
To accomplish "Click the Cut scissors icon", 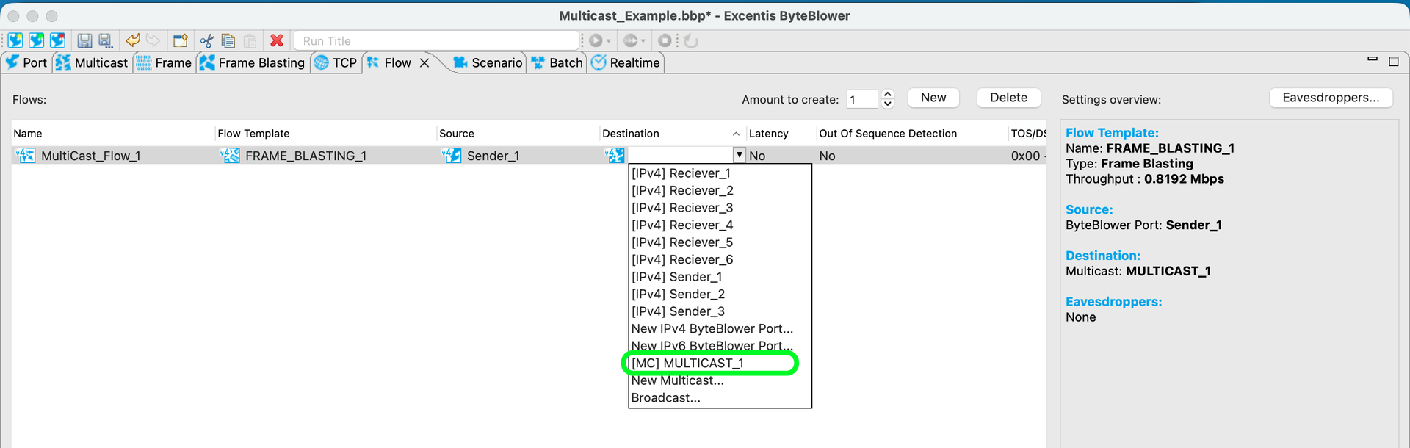I will [207, 41].
